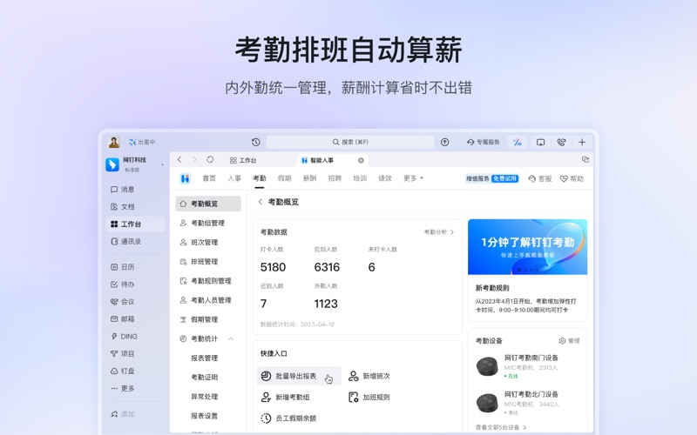This screenshot has height=435, width=697.
Task: Open 报表管理 under 考勤统计
Action: pos(205,358)
